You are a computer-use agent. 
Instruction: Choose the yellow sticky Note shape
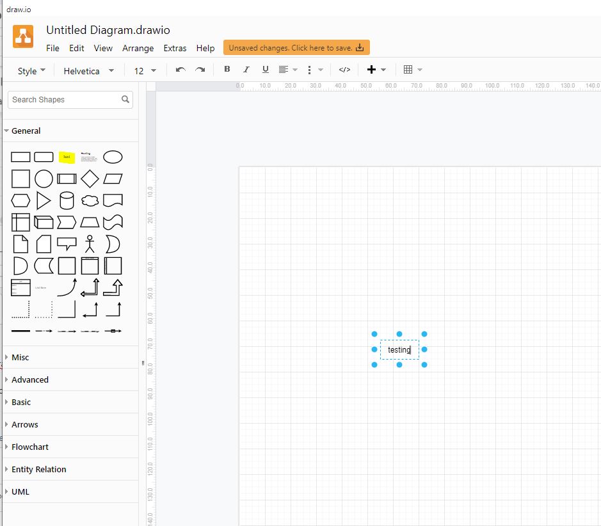[67, 157]
